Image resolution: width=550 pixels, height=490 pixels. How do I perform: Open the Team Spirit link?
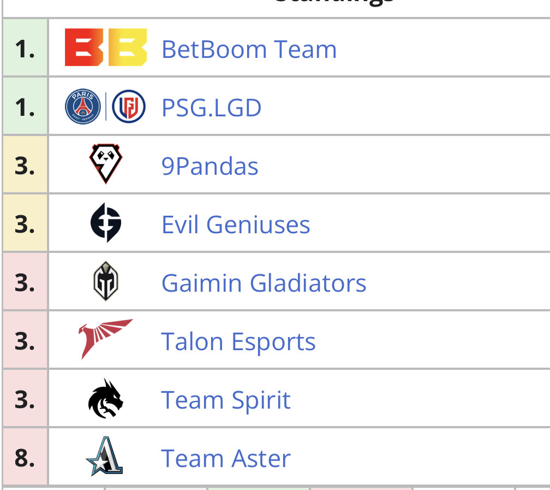click(226, 400)
